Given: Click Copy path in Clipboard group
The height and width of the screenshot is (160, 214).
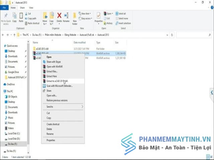Looking at the screenshot, I should click(31, 18).
